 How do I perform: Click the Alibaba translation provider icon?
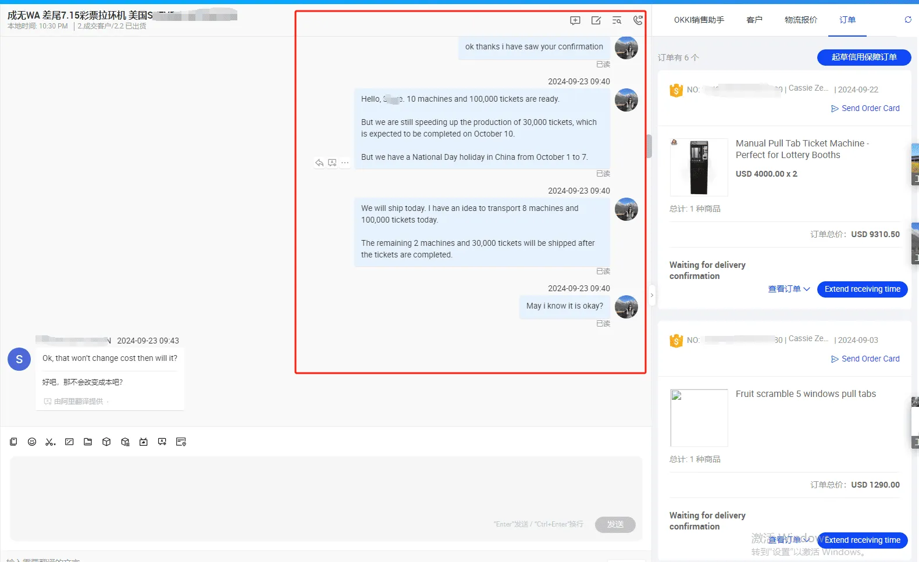(48, 401)
